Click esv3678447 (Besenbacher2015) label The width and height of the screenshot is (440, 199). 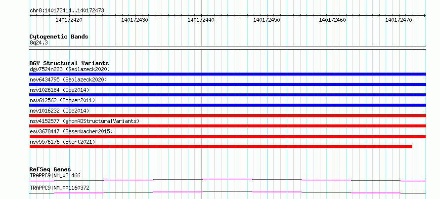pyautogui.click(x=71, y=131)
